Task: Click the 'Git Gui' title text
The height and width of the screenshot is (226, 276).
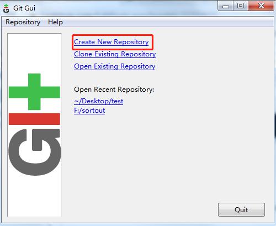Action: pos(24,8)
